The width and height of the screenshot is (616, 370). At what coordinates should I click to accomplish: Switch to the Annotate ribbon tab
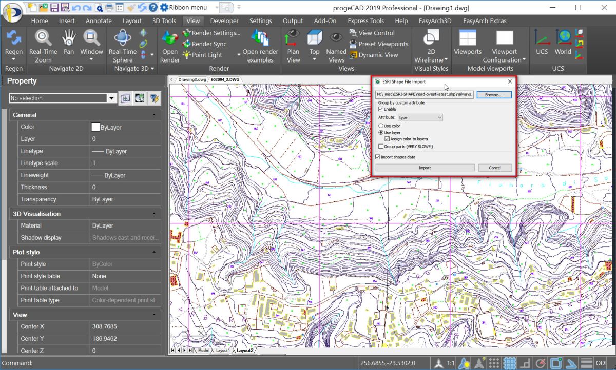pos(99,20)
